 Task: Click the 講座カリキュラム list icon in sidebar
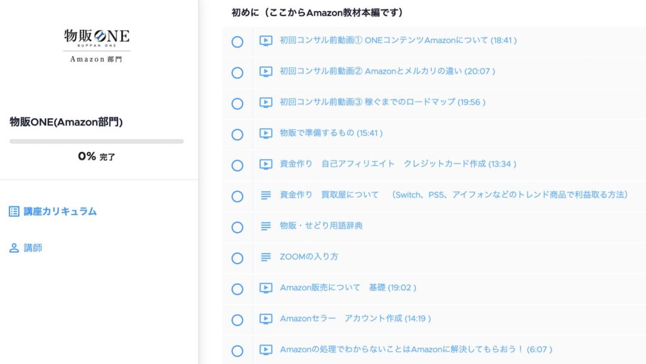click(14, 212)
